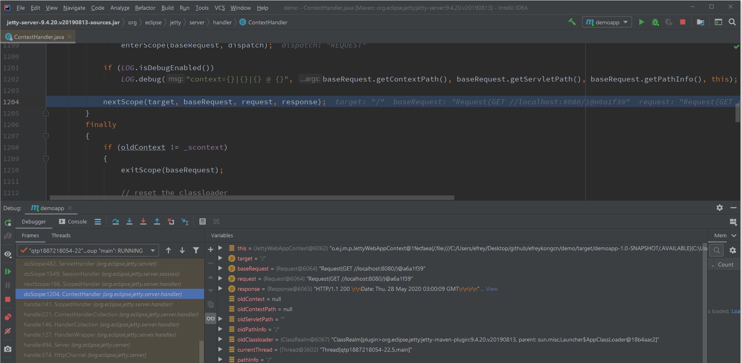The height and width of the screenshot is (363, 742).
Task: Close the demoapp debug session tab
Action: point(70,208)
